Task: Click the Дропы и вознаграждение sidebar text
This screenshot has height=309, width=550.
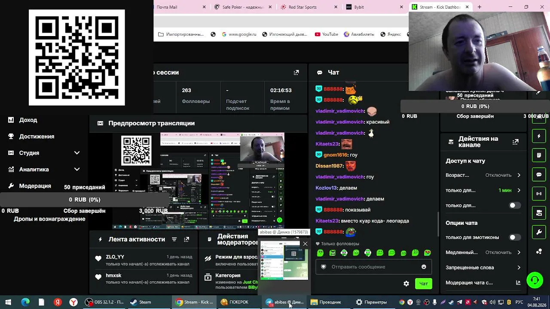Action: (49, 219)
